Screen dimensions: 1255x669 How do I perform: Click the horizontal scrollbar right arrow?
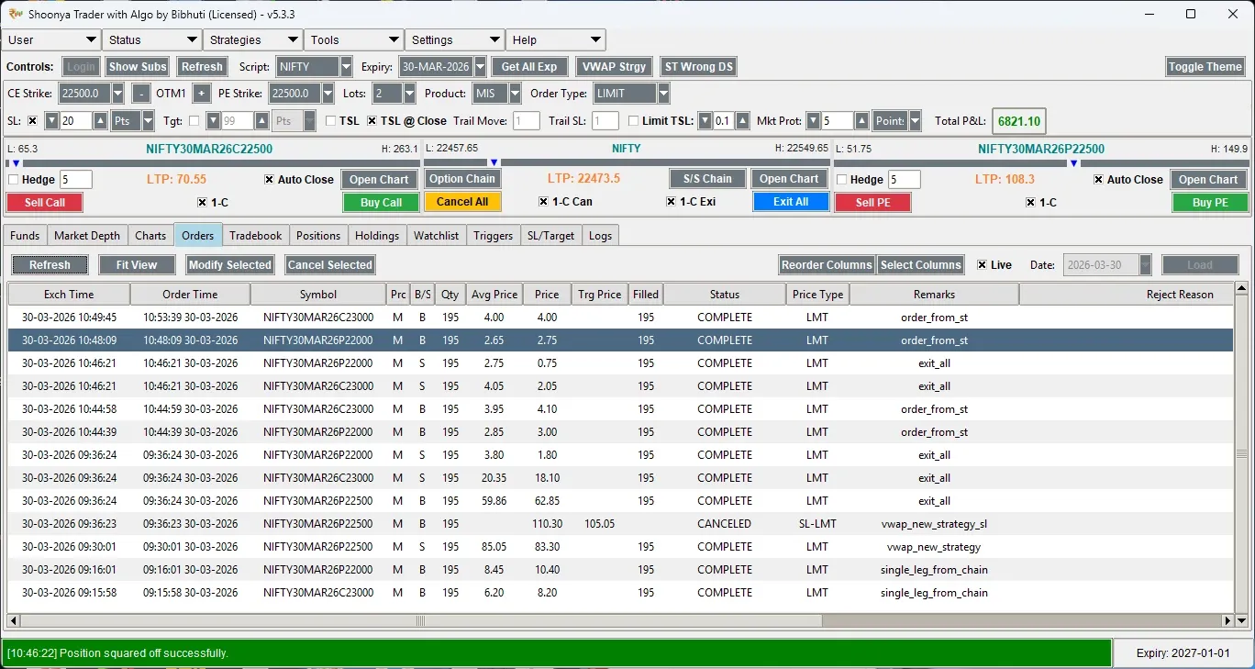[x=1228, y=621]
